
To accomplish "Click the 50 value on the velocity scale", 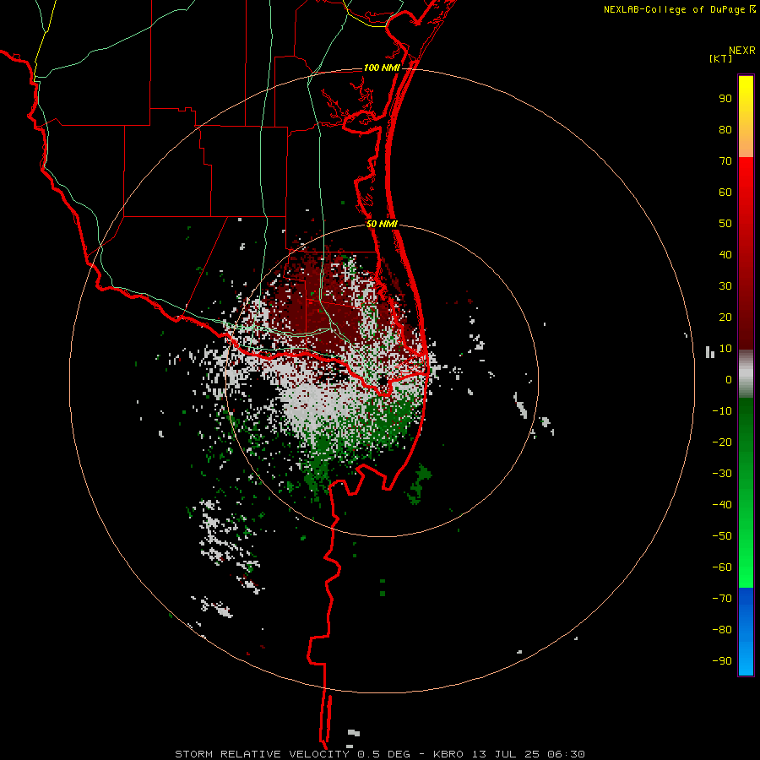I will (x=725, y=224).
